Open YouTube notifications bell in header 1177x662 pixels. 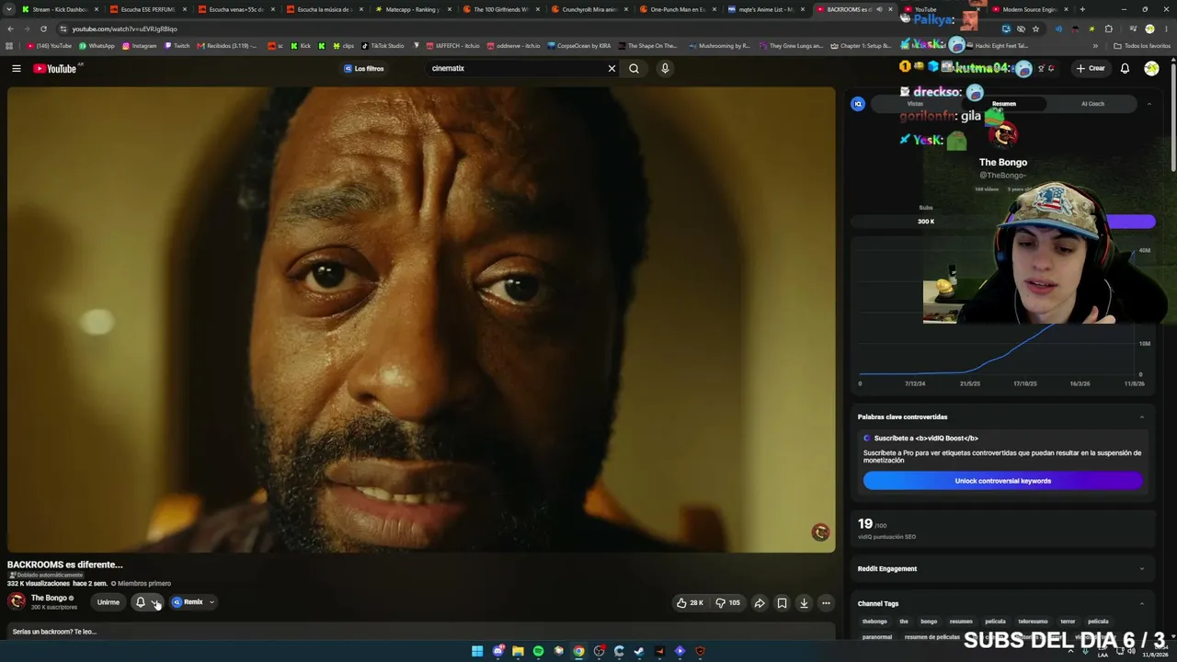point(1125,68)
